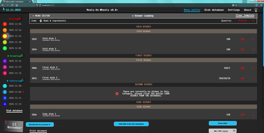Go to browser home page
The image size is (264, 133).
tap(17, 5)
